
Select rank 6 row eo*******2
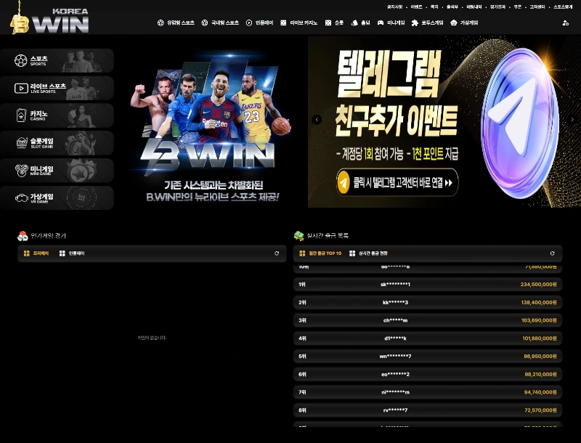[428, 374]
